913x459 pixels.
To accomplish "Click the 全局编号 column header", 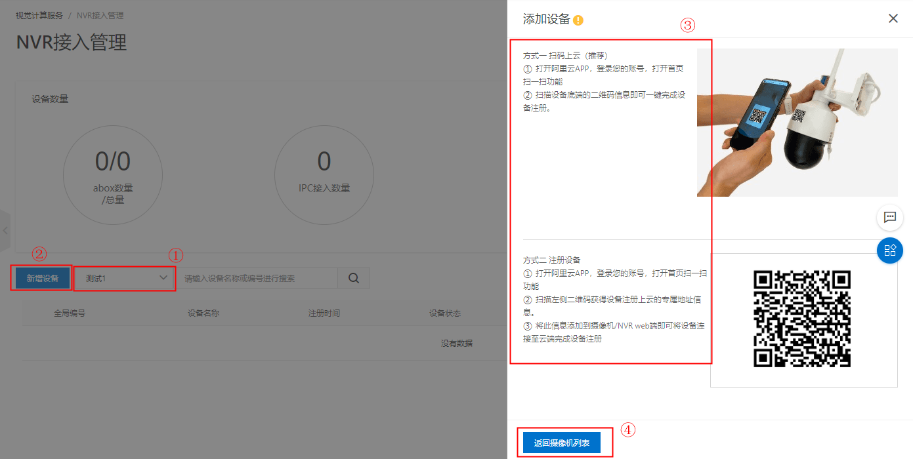I will tap(70, 313).
